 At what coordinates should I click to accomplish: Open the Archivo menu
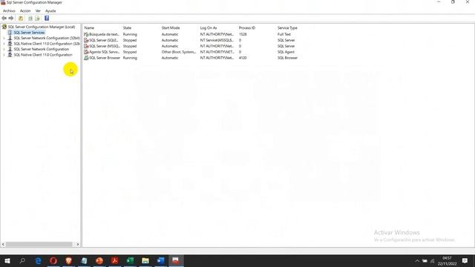coord(9,11)
